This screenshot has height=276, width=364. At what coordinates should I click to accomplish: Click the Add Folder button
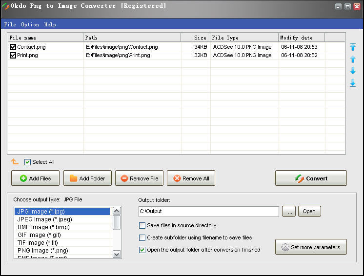(x=87, y=178)
